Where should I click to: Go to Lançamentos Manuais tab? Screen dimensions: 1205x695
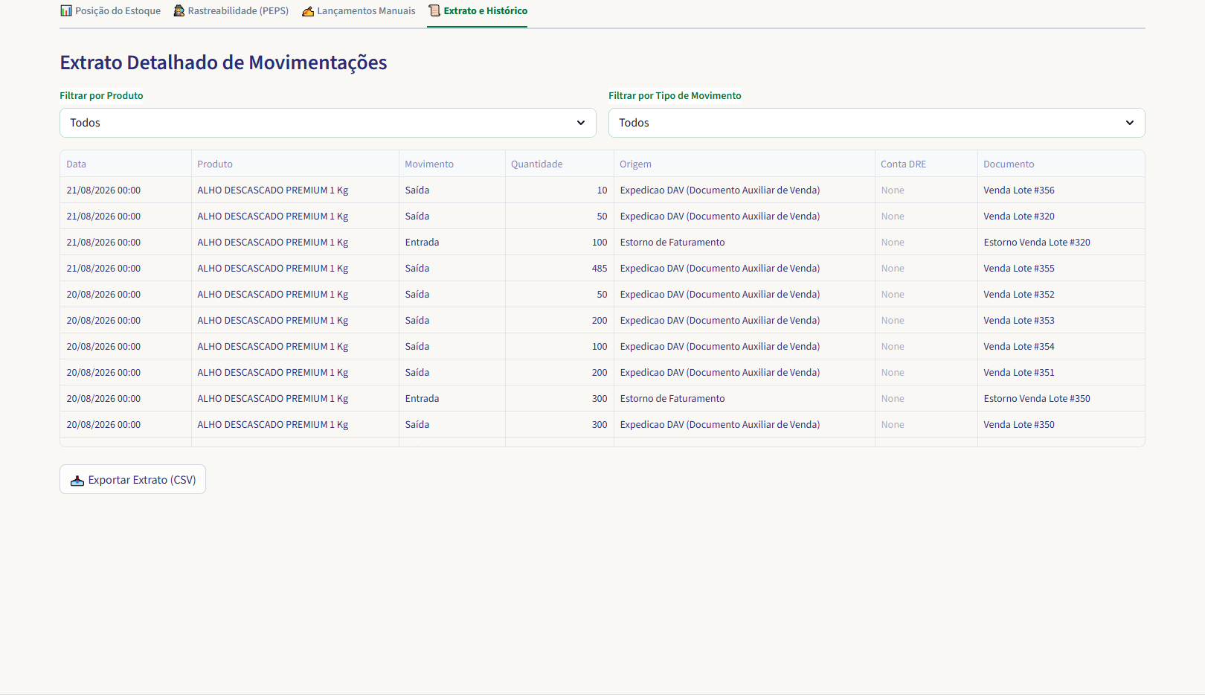359,10
